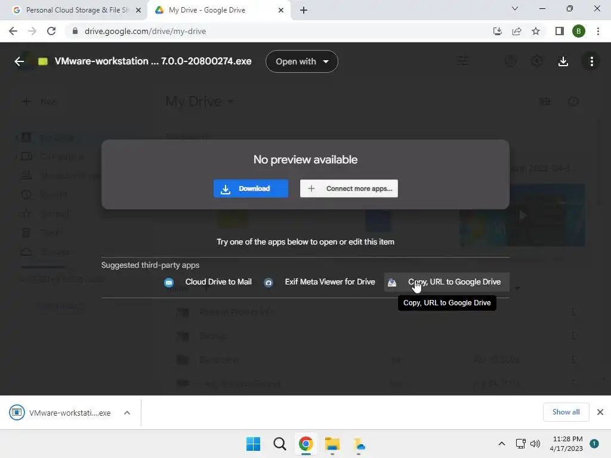Open the Windows Start menu

pyautogui.click(x=253, y=444)
